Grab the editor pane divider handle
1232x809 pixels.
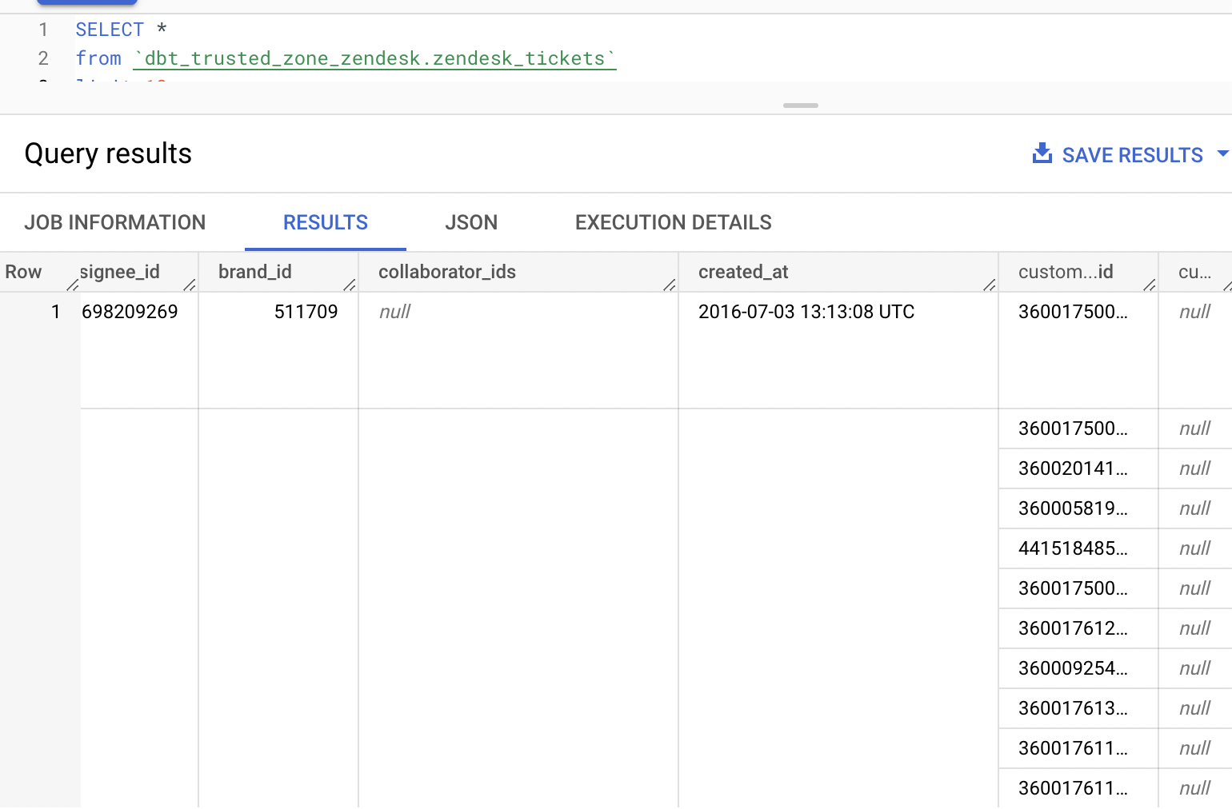pos(800,106)
